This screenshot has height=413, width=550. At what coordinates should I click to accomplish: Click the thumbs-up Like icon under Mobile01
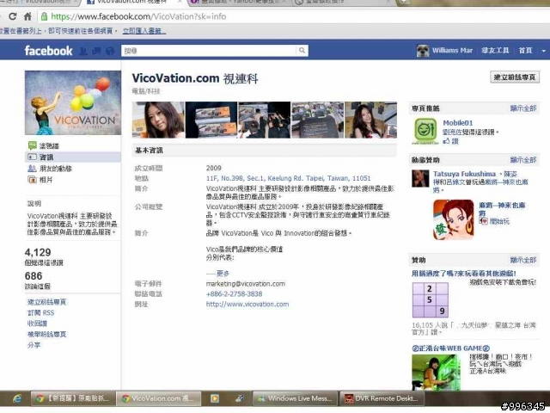point(446,141)
